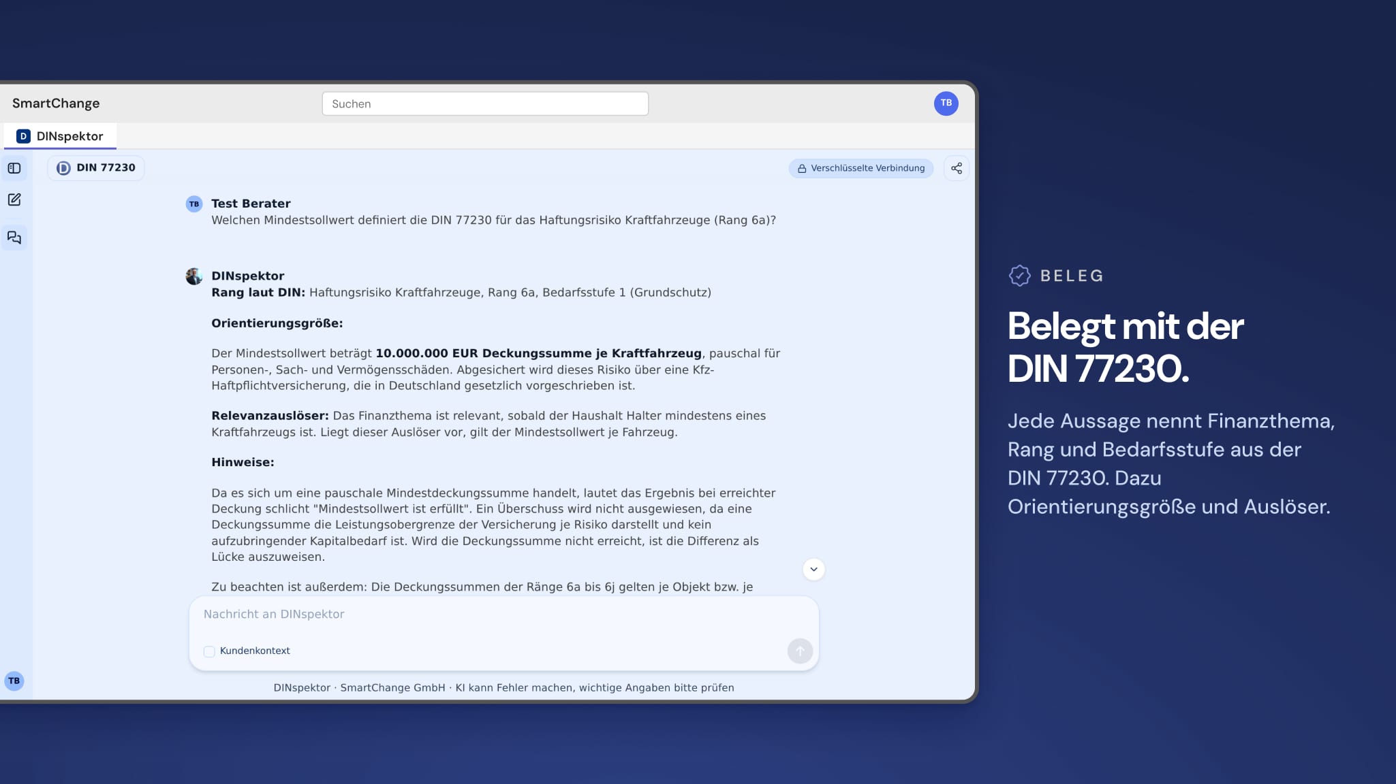Enable the Kundenkontext checkbox
The image size is (1396, 784).
point(209,651)
